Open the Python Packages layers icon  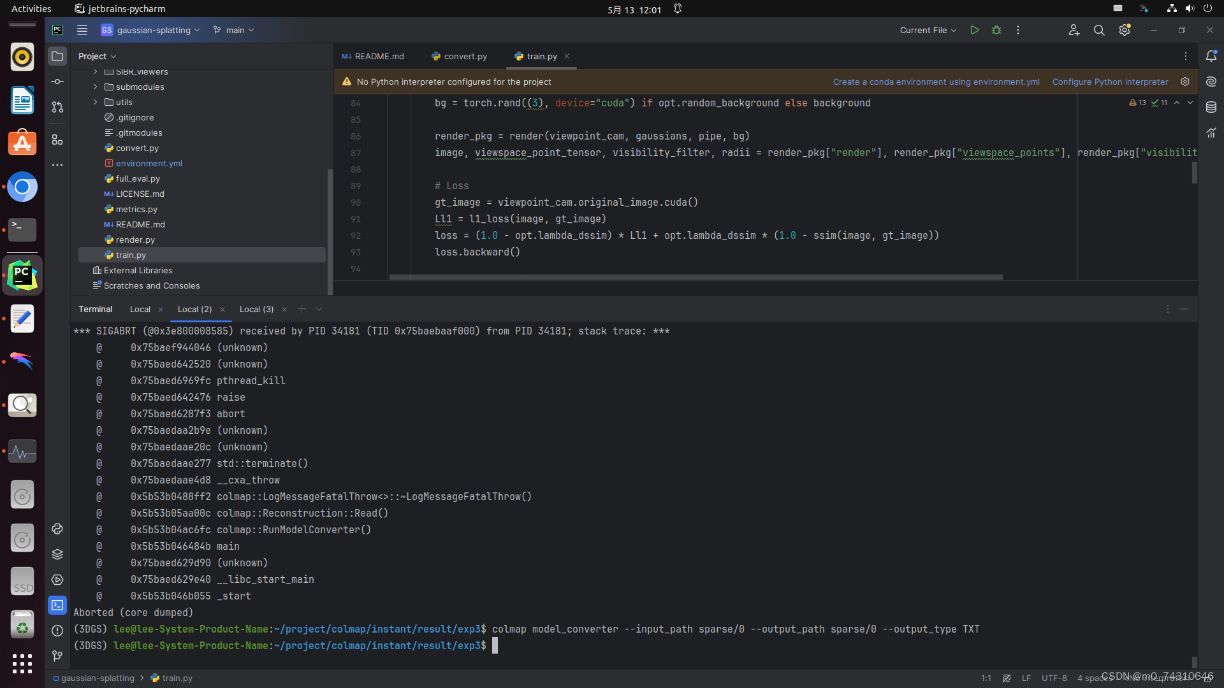pyautogui.click(x=57, y=554)
